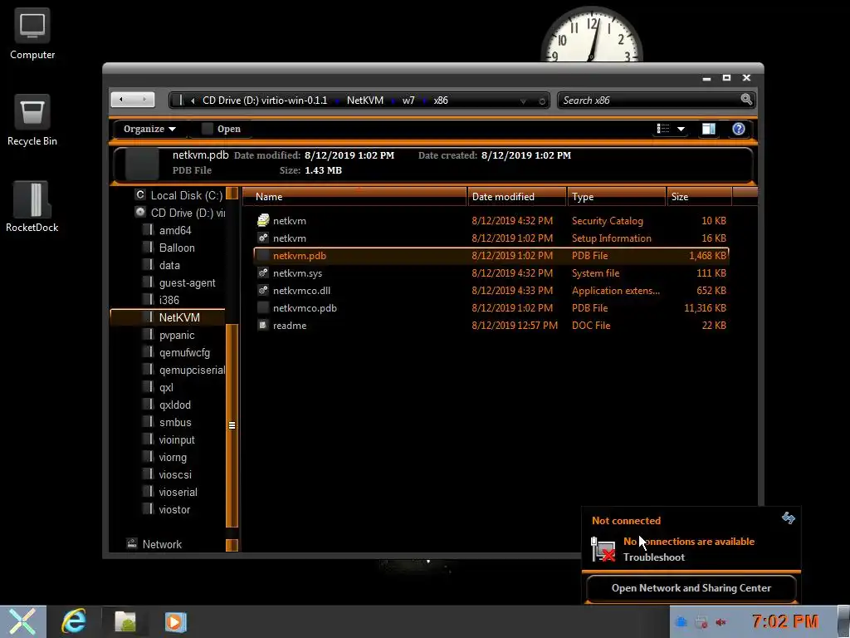Click the w7 breadcrumb segment

coord(408,101)
